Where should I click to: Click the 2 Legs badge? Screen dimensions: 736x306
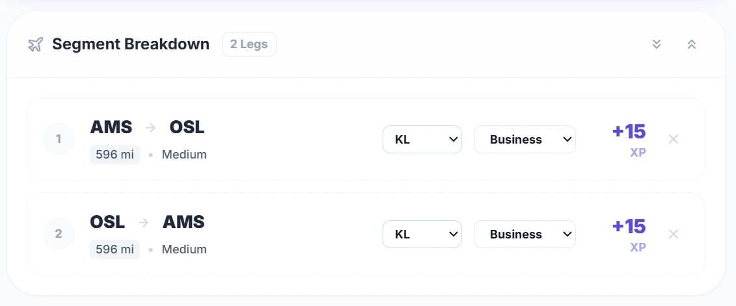tap(249, 44)
